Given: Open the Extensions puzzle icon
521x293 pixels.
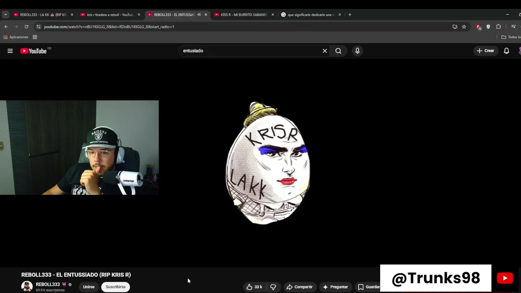Looking at the screenshot, I should point(498,26).
